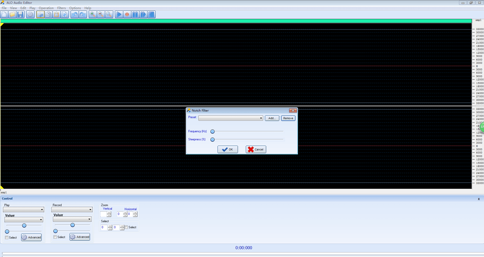The width and height of the screenshot is (484, 257).
Task: Click the New file toolbar icon
Action: point(4,15)
